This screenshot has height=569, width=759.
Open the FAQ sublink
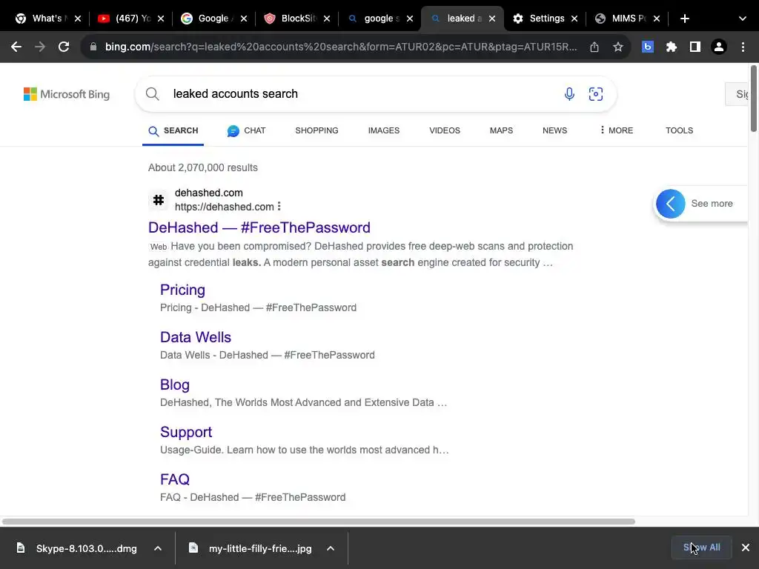[x=175, y=479]
